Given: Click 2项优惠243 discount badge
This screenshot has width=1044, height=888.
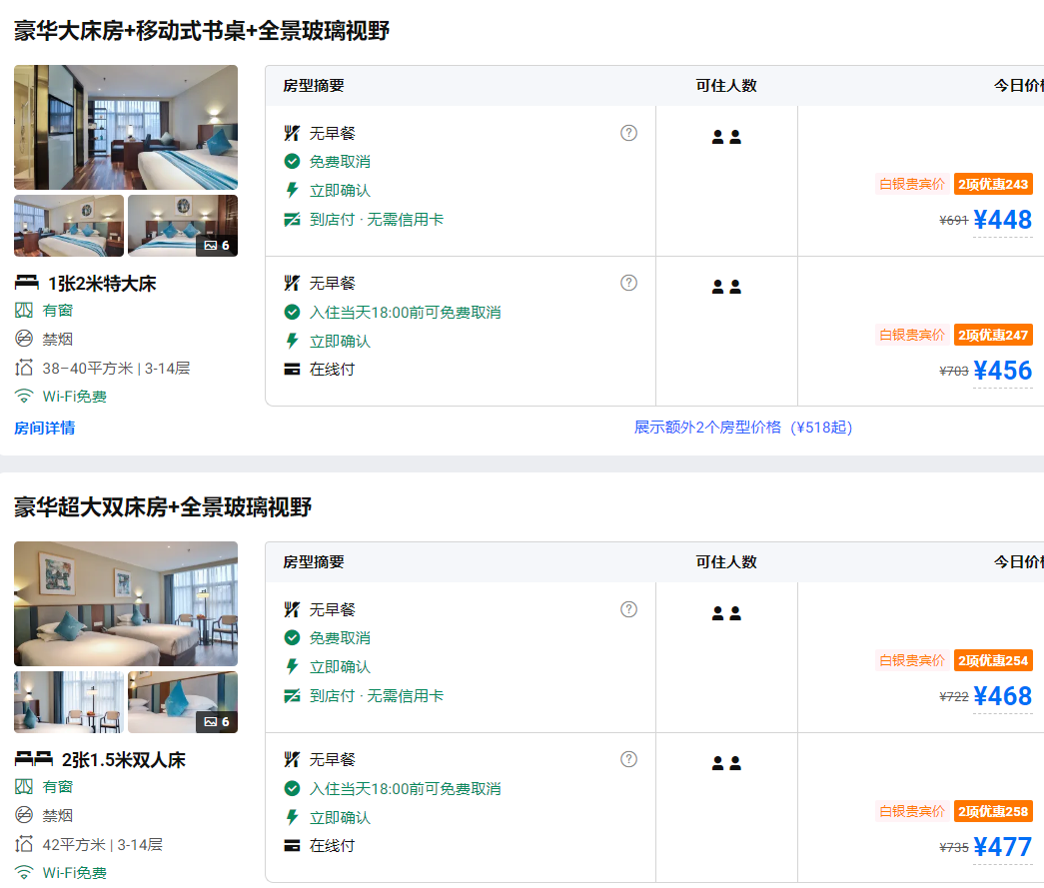Looking at the screenshot, I should coord(993,185).
